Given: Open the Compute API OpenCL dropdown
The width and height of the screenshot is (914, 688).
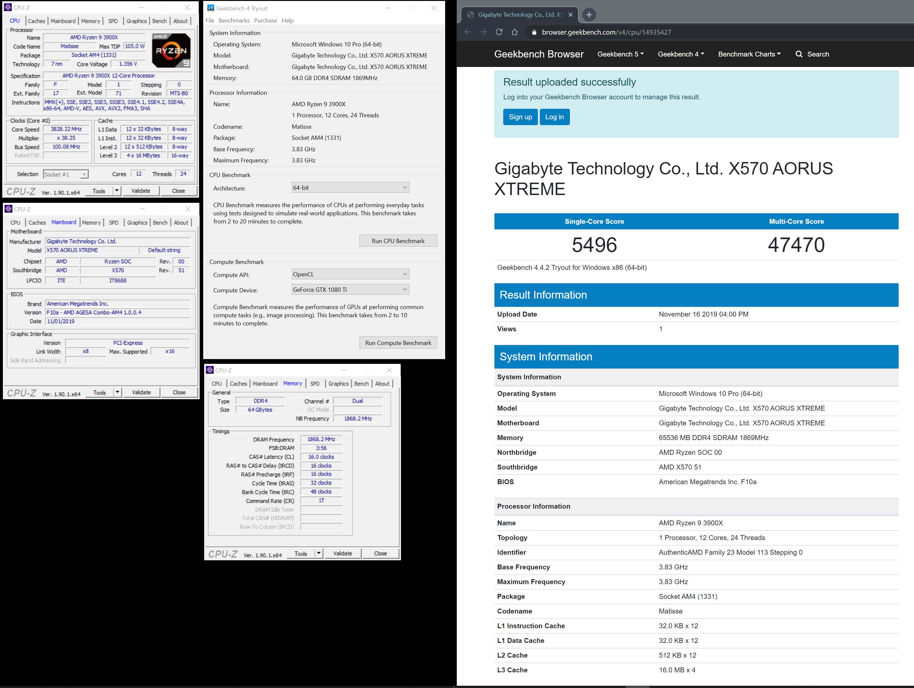Looking at the screenshot, I should [350, 274].
